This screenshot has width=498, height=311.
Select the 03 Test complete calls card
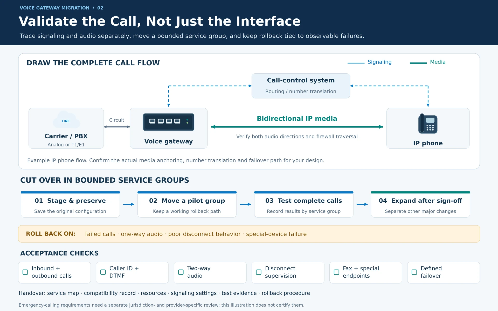[304, 204]
